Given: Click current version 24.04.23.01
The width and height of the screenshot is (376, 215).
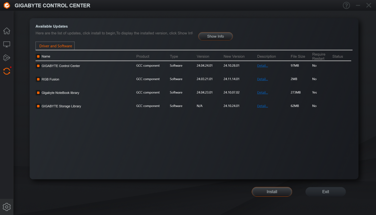Looking at the screenshot, I should click(204, 92).
